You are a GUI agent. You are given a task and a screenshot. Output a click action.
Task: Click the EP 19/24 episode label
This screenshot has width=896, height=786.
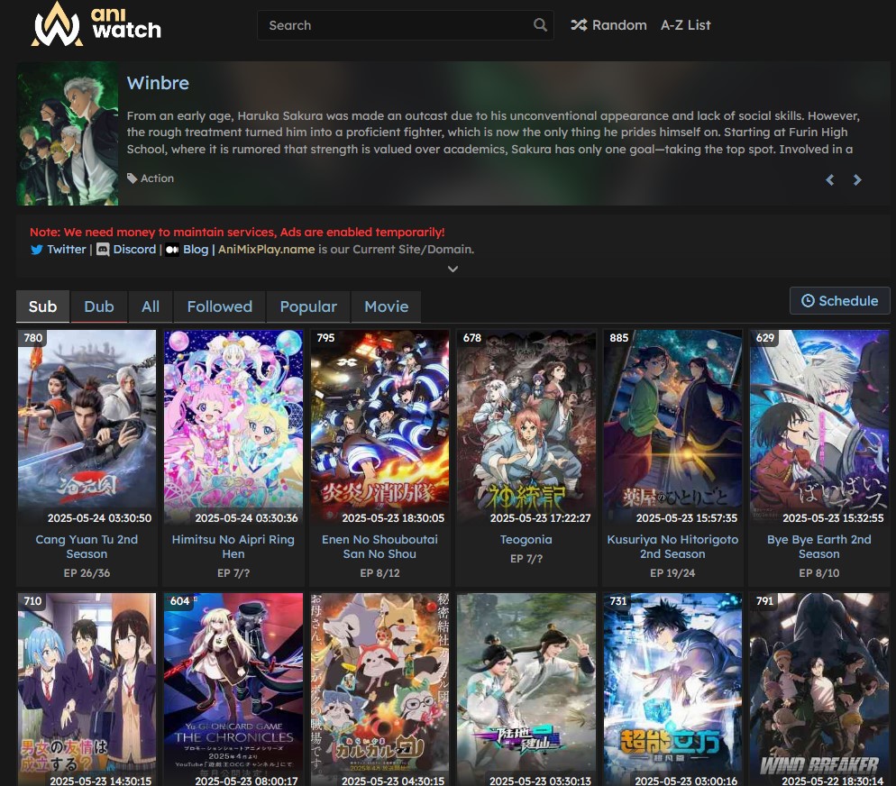(x=672, y=573)
